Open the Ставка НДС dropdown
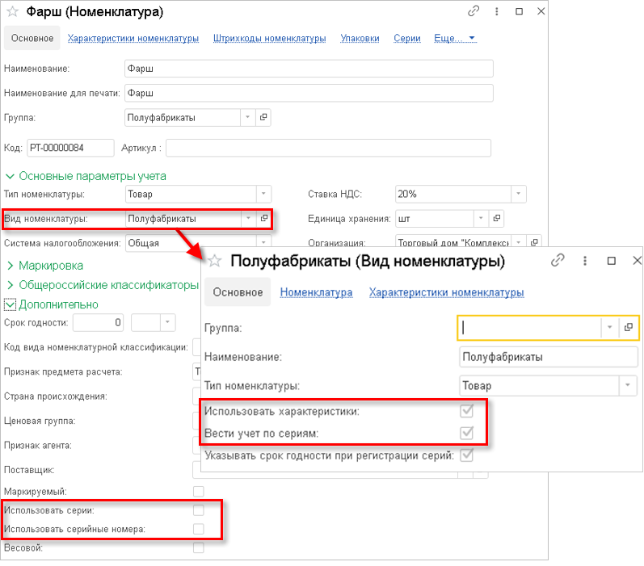The image size is (644, 566). (x=519, y=194)
